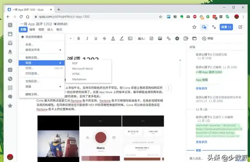Expand the 移到文件夹 submenu

tap(42, 50)
